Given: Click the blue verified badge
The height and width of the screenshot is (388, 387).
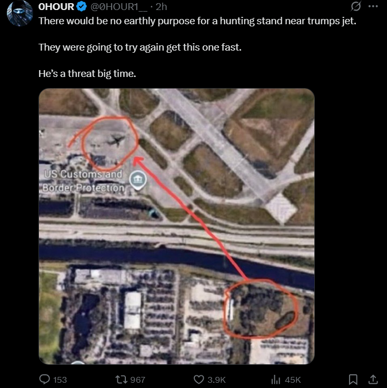Looking at the screenshot, I should click(82, 7).
